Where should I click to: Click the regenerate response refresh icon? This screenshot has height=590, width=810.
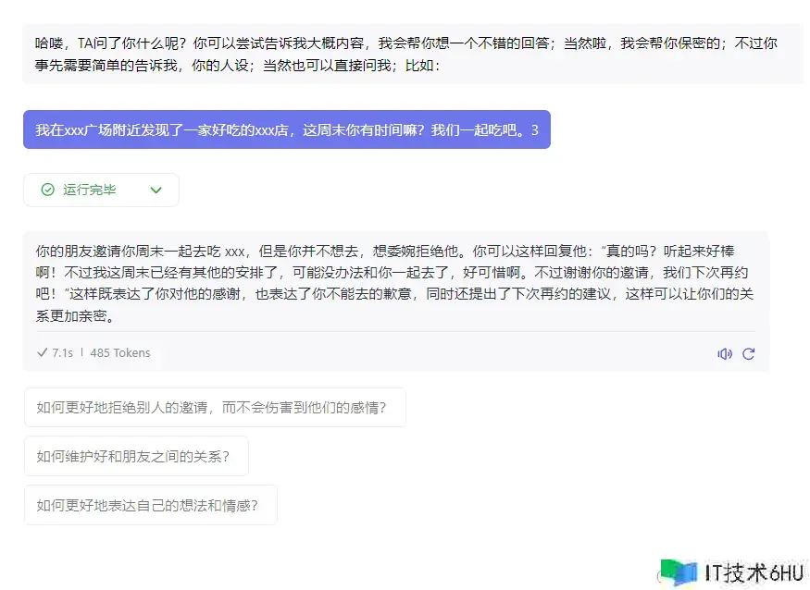[x=749, y=353]
